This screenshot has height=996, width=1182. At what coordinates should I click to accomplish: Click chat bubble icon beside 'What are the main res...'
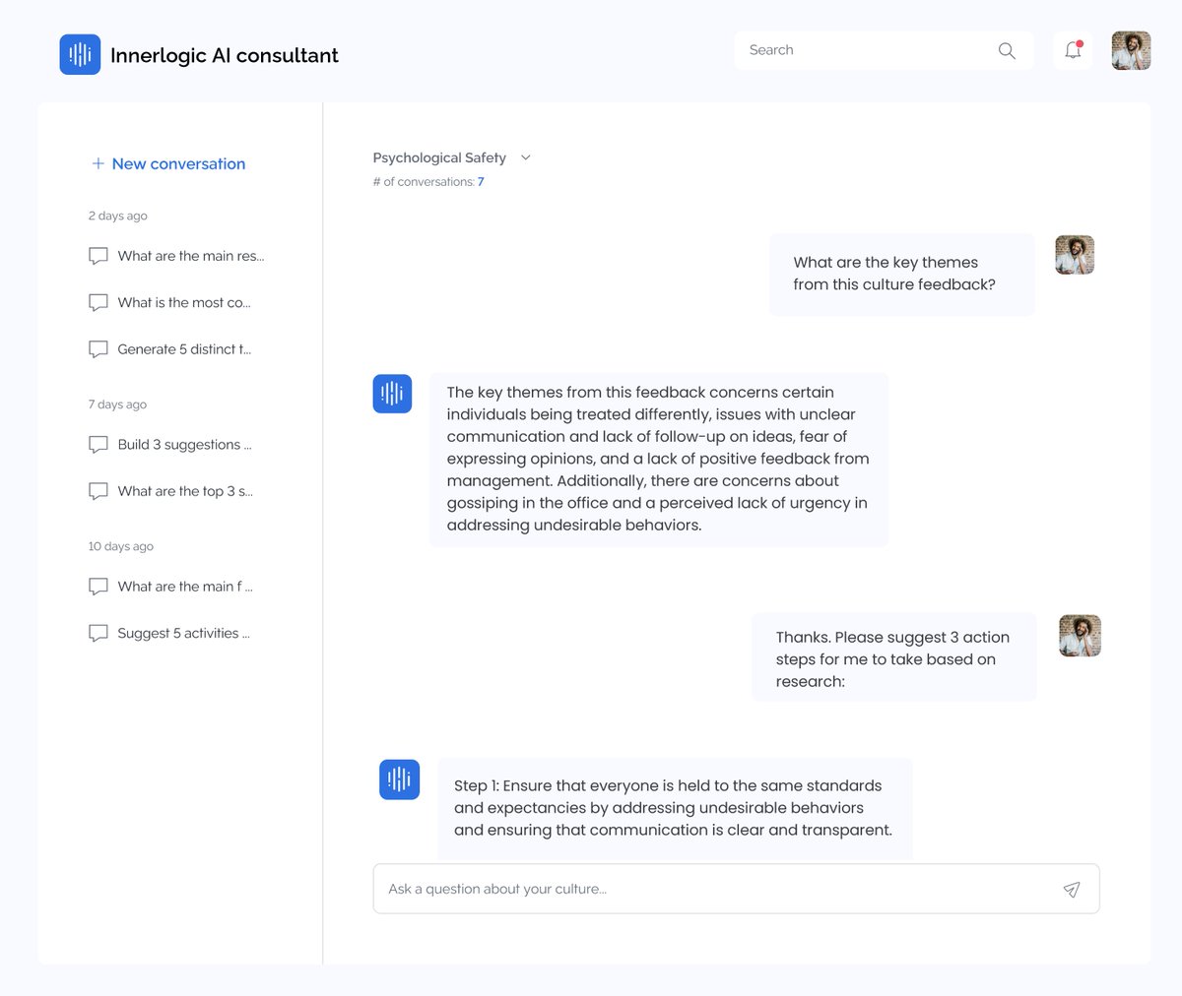point(98,256)
